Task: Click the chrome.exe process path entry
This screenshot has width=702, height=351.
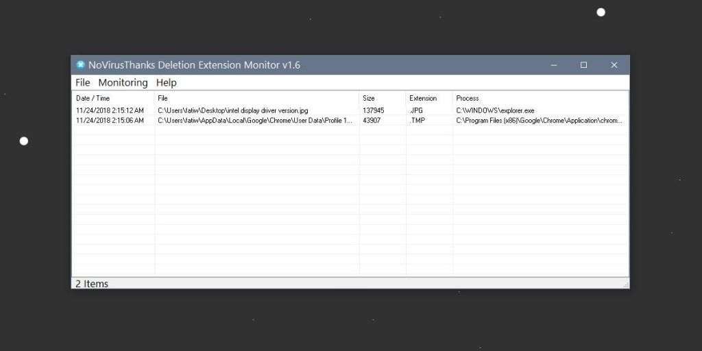Action: coord(539,121)
